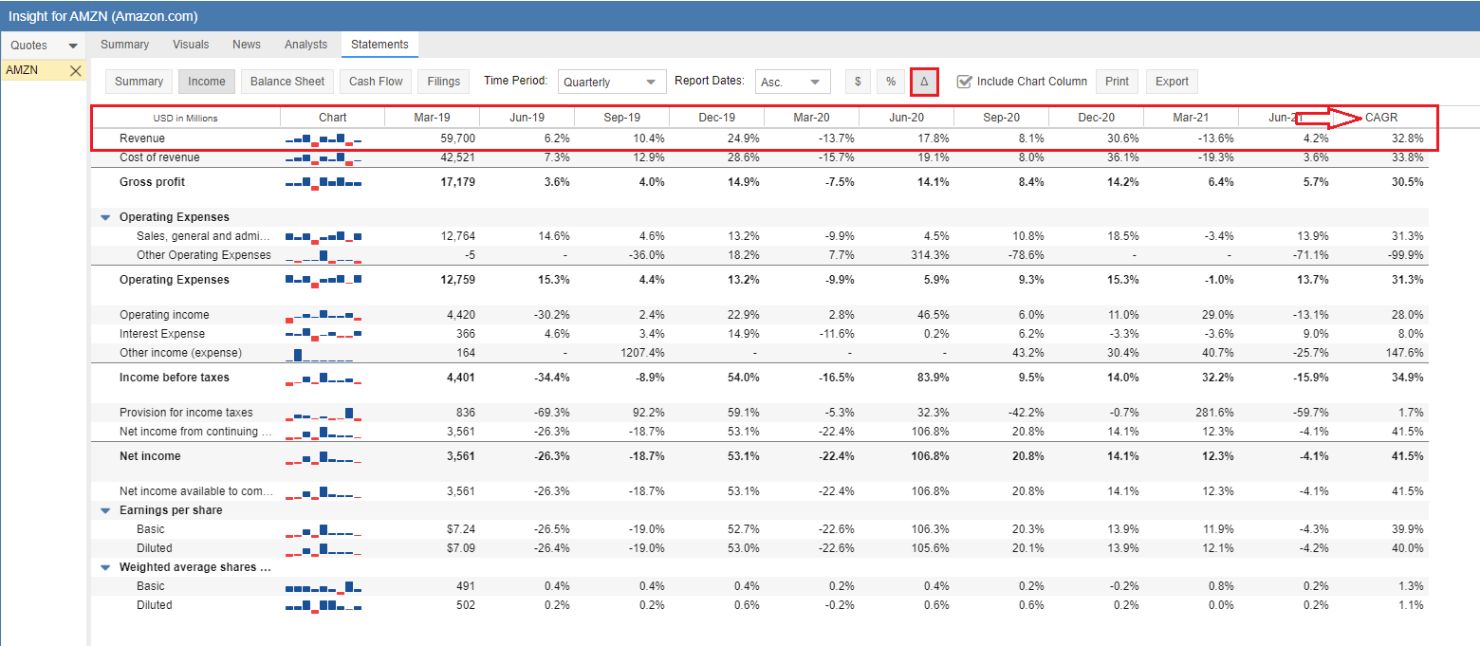
Task: Show the Income statement
Action: pos(207,82)
